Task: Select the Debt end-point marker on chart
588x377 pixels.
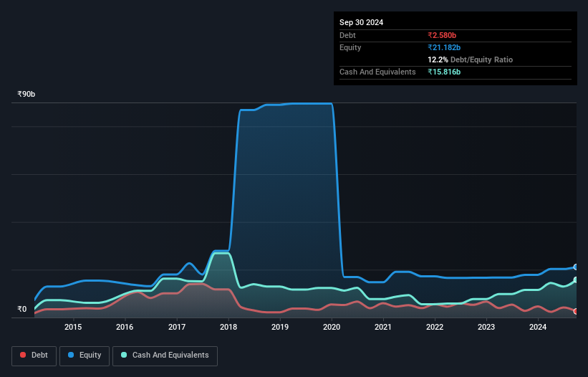Action: tap(576, 311)
